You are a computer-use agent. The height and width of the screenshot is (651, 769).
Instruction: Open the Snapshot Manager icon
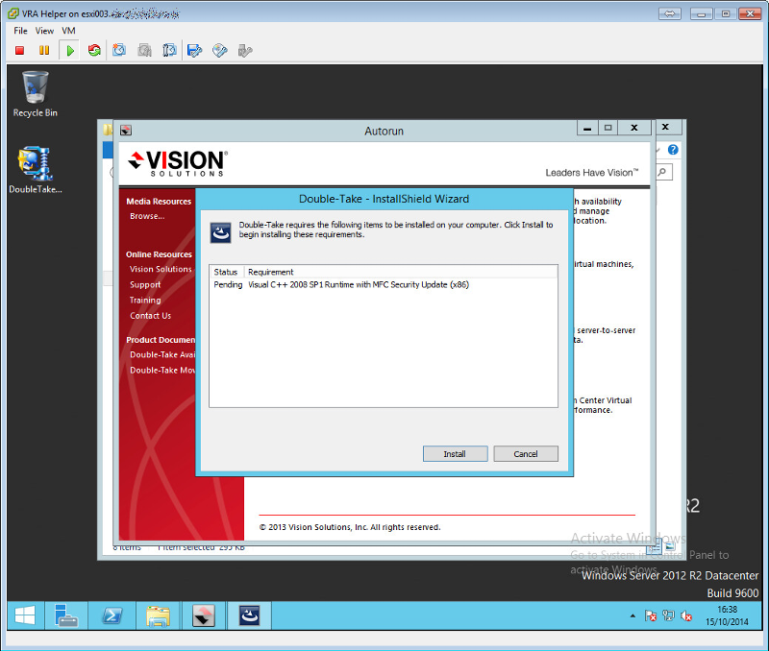(x=169, y=51)
